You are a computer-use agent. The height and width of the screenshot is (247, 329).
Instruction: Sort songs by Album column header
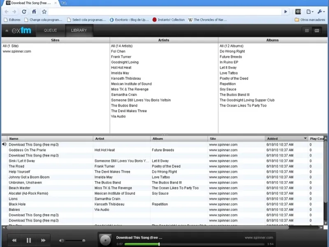pyautogui.click(x=179, y=139)
